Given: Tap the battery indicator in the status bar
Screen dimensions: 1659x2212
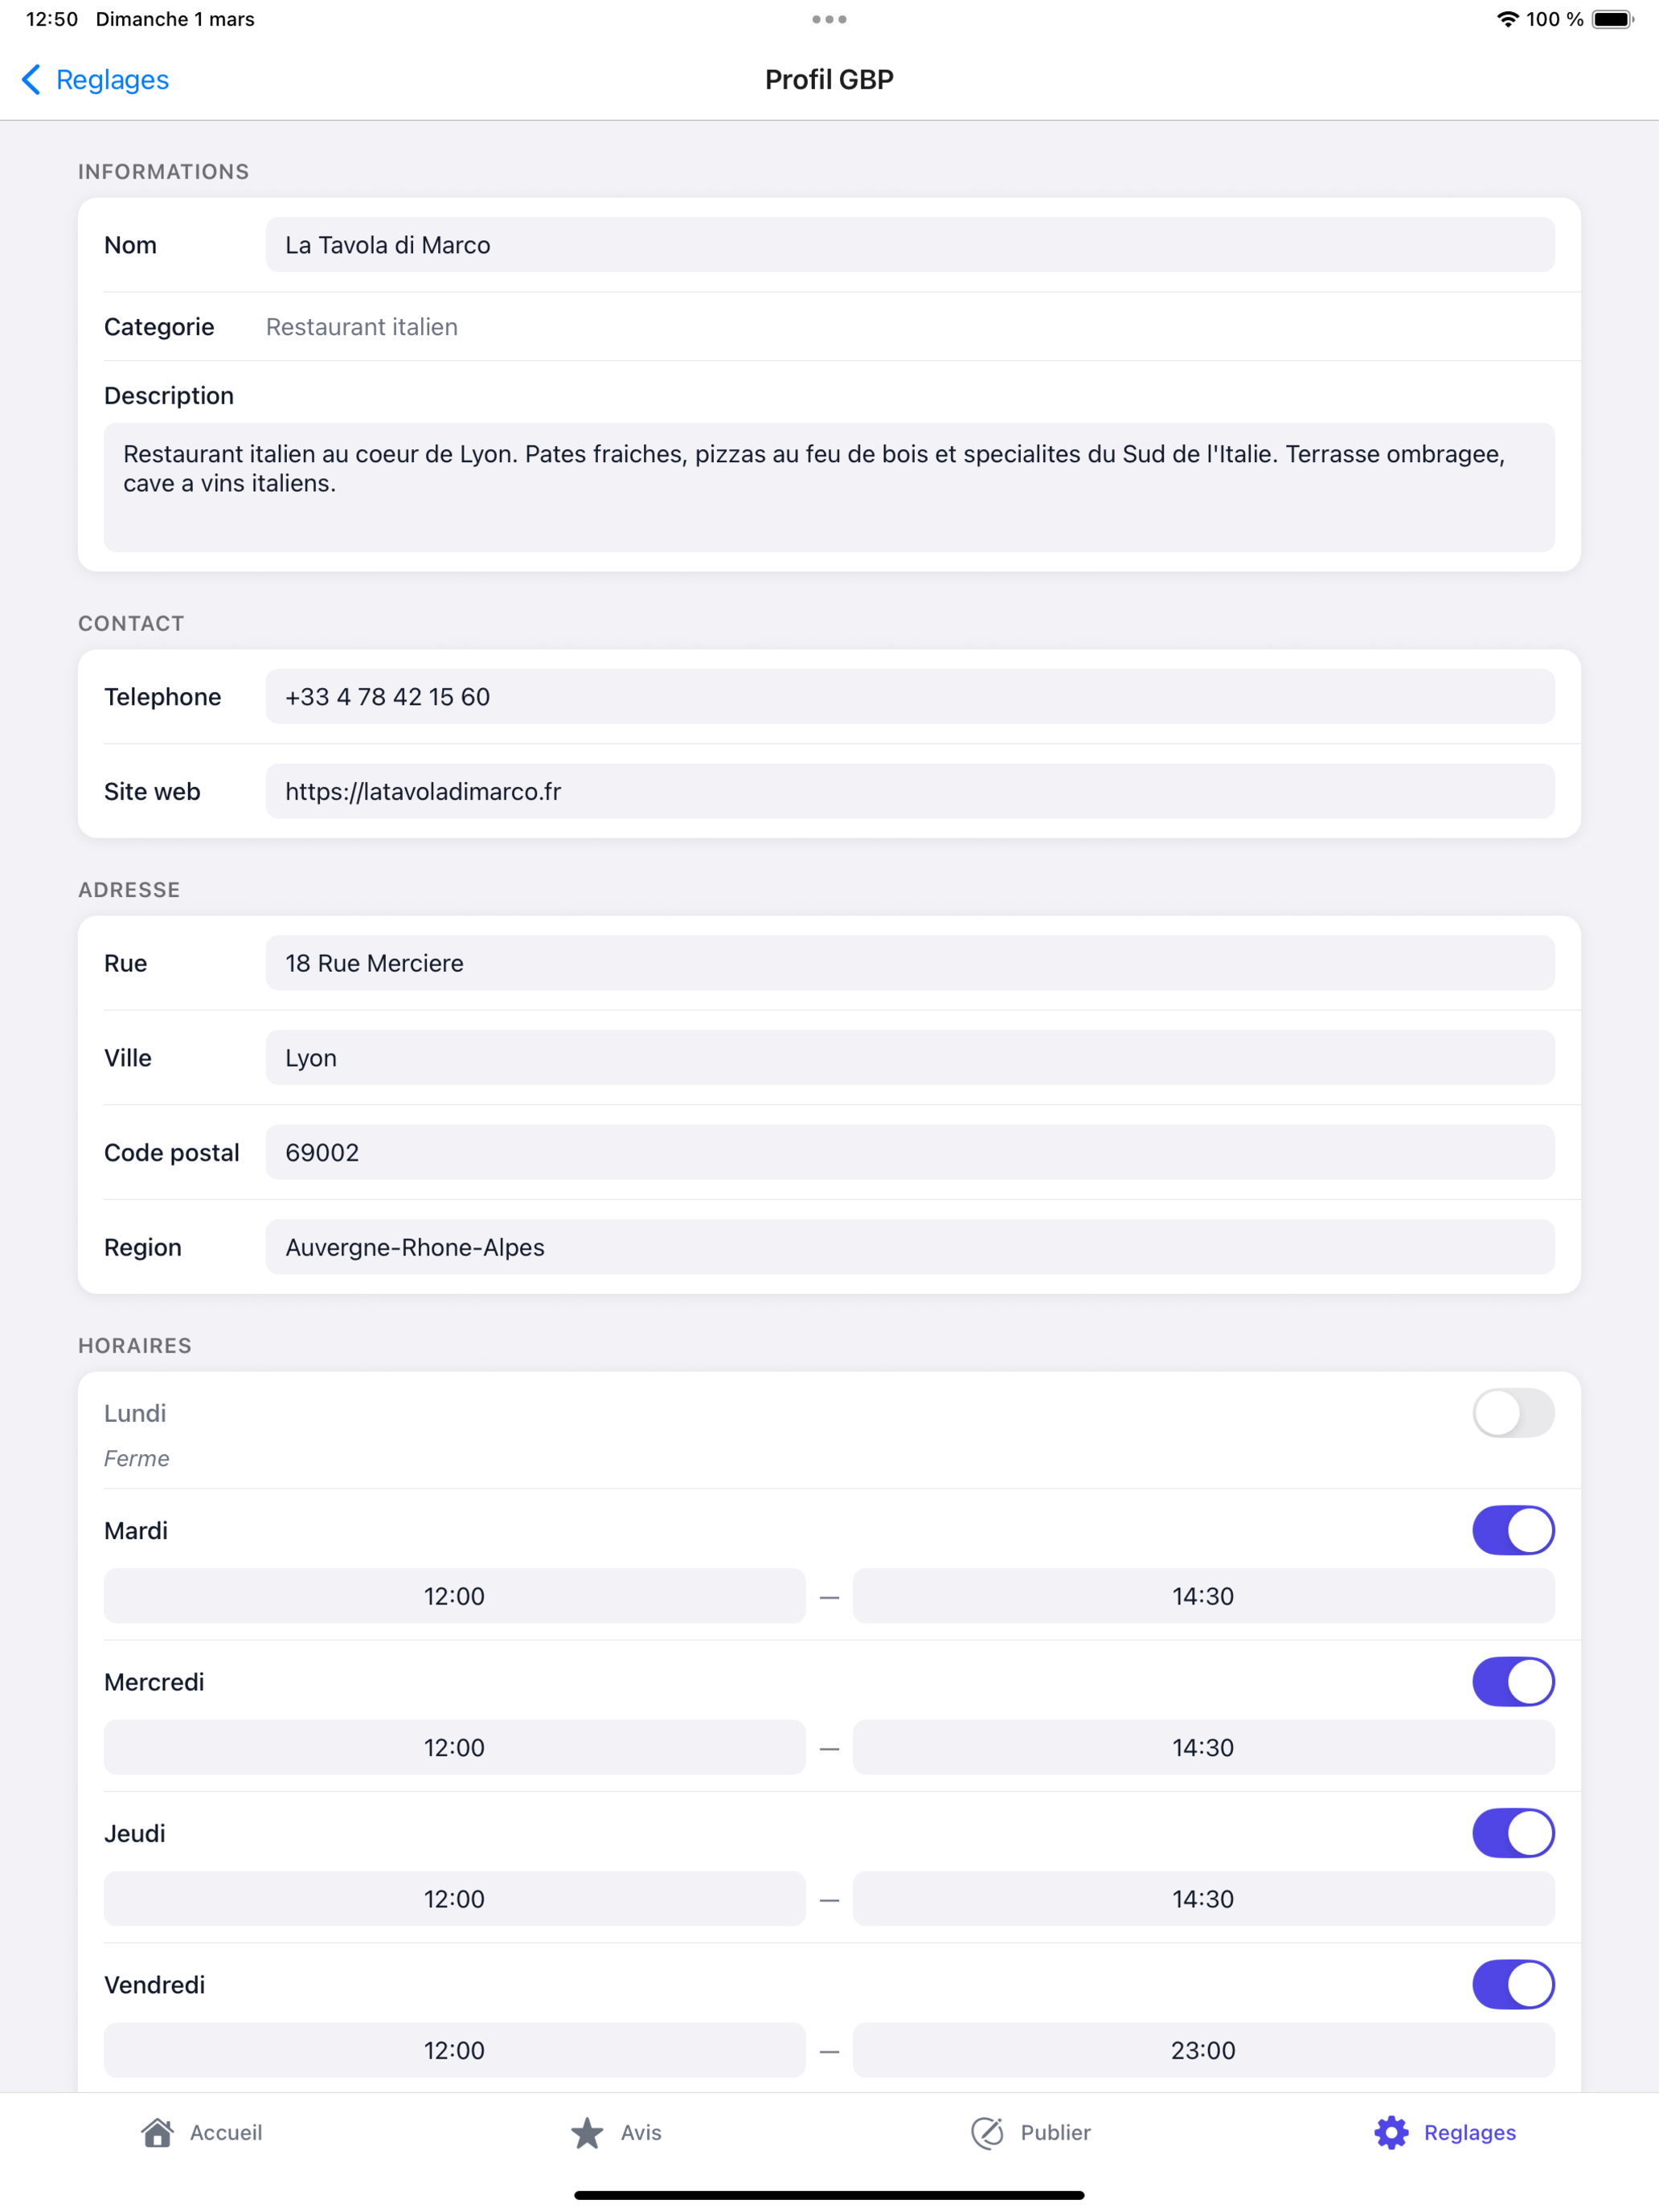Looking at the screenshot, I should tap(1612, 18).
